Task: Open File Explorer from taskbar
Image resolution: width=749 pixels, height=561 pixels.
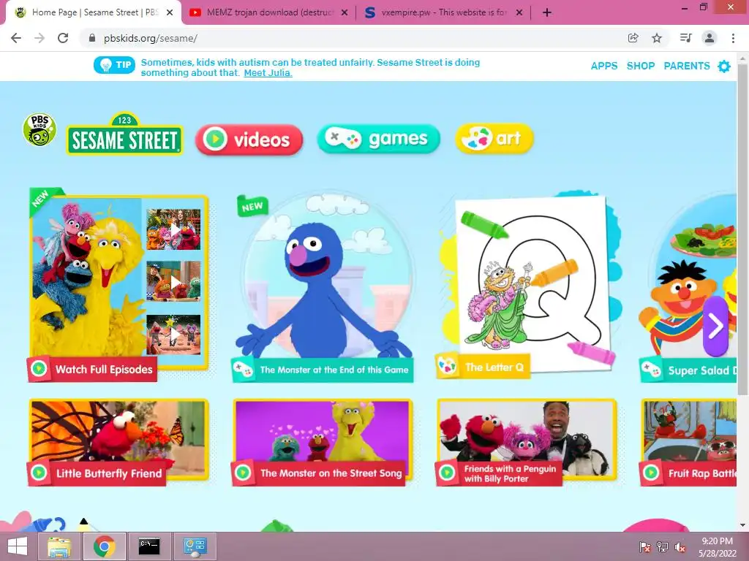Action: [60, 546]
